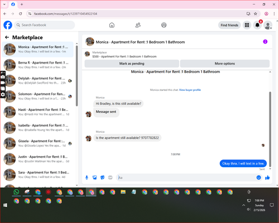Open the account avatar menu
Viewport: 279px width, 223px height.
(x=268, y=25)
